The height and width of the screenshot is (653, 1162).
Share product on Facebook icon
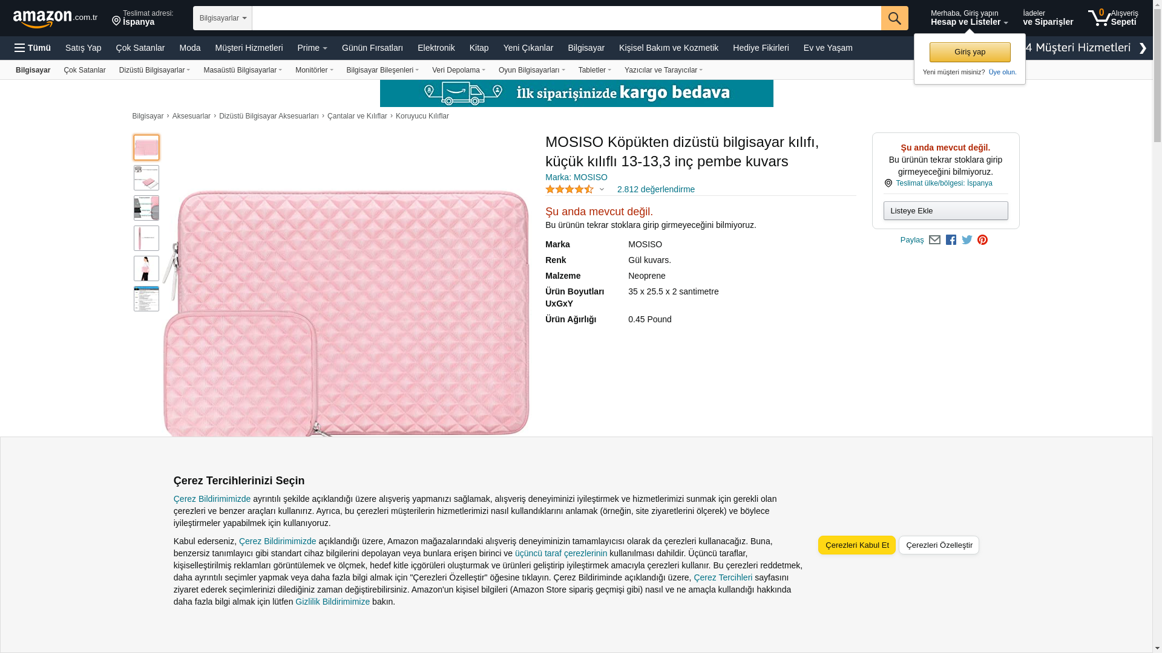[951, 240]
